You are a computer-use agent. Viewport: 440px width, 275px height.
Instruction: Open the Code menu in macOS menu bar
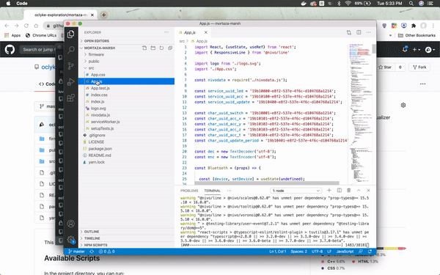pos(22,4)
